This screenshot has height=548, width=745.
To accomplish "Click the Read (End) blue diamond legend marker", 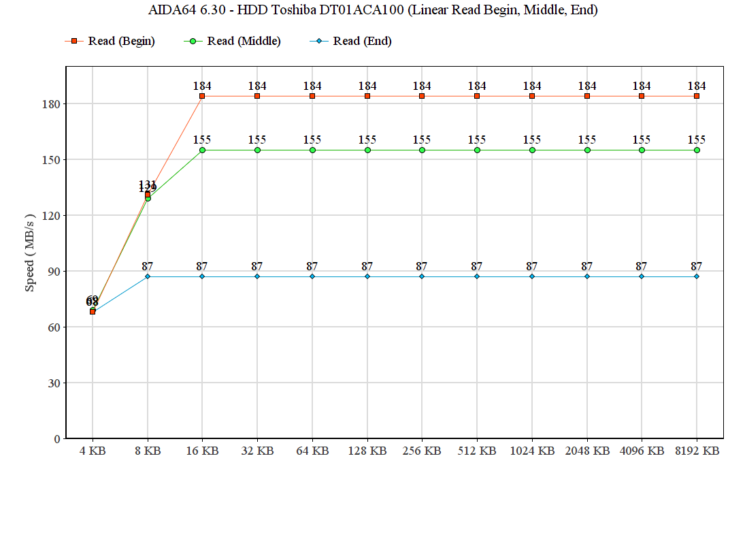I will pyautogui.click(x=319, y=42).
